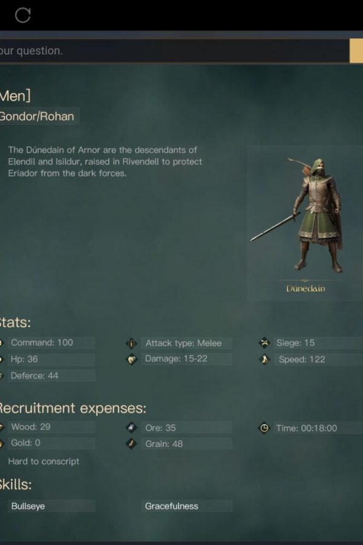The width and height of the screenshot is (363, 545).
Task: Click the grain resource icon
Action: [x=132, y=443]
